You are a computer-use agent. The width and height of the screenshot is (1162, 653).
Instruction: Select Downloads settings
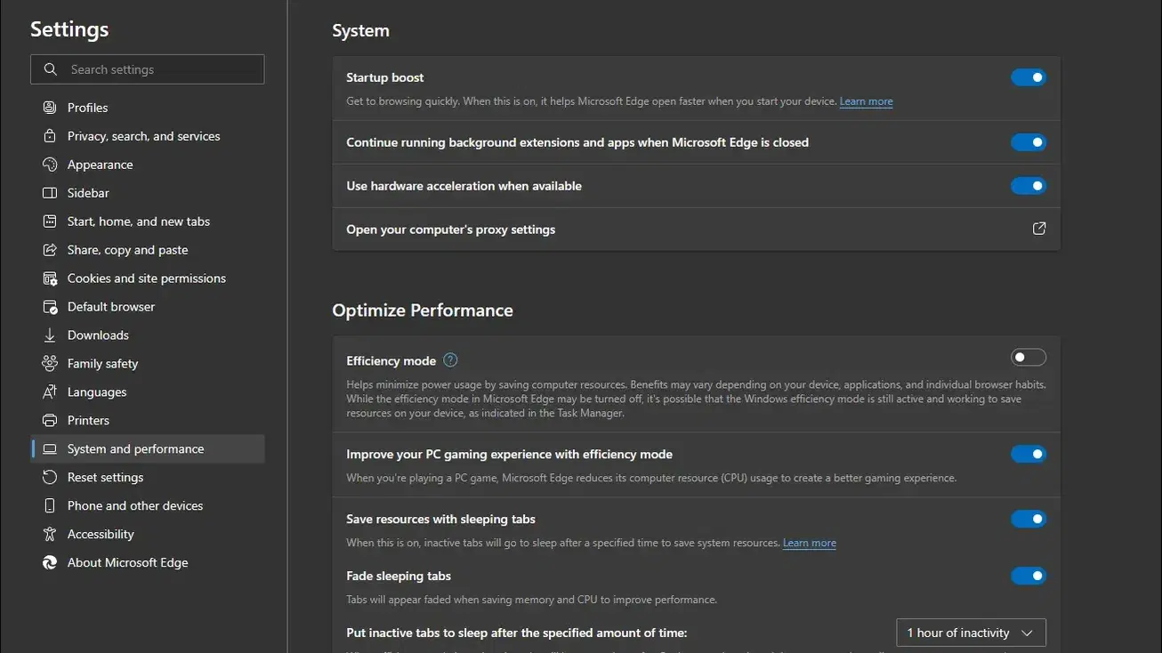148,335
